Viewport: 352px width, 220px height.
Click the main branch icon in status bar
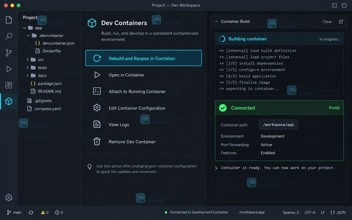pyautogui.click(x=9, y=212)
